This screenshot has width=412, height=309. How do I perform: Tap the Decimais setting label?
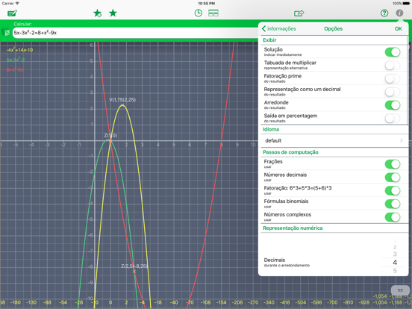(275, 260)
